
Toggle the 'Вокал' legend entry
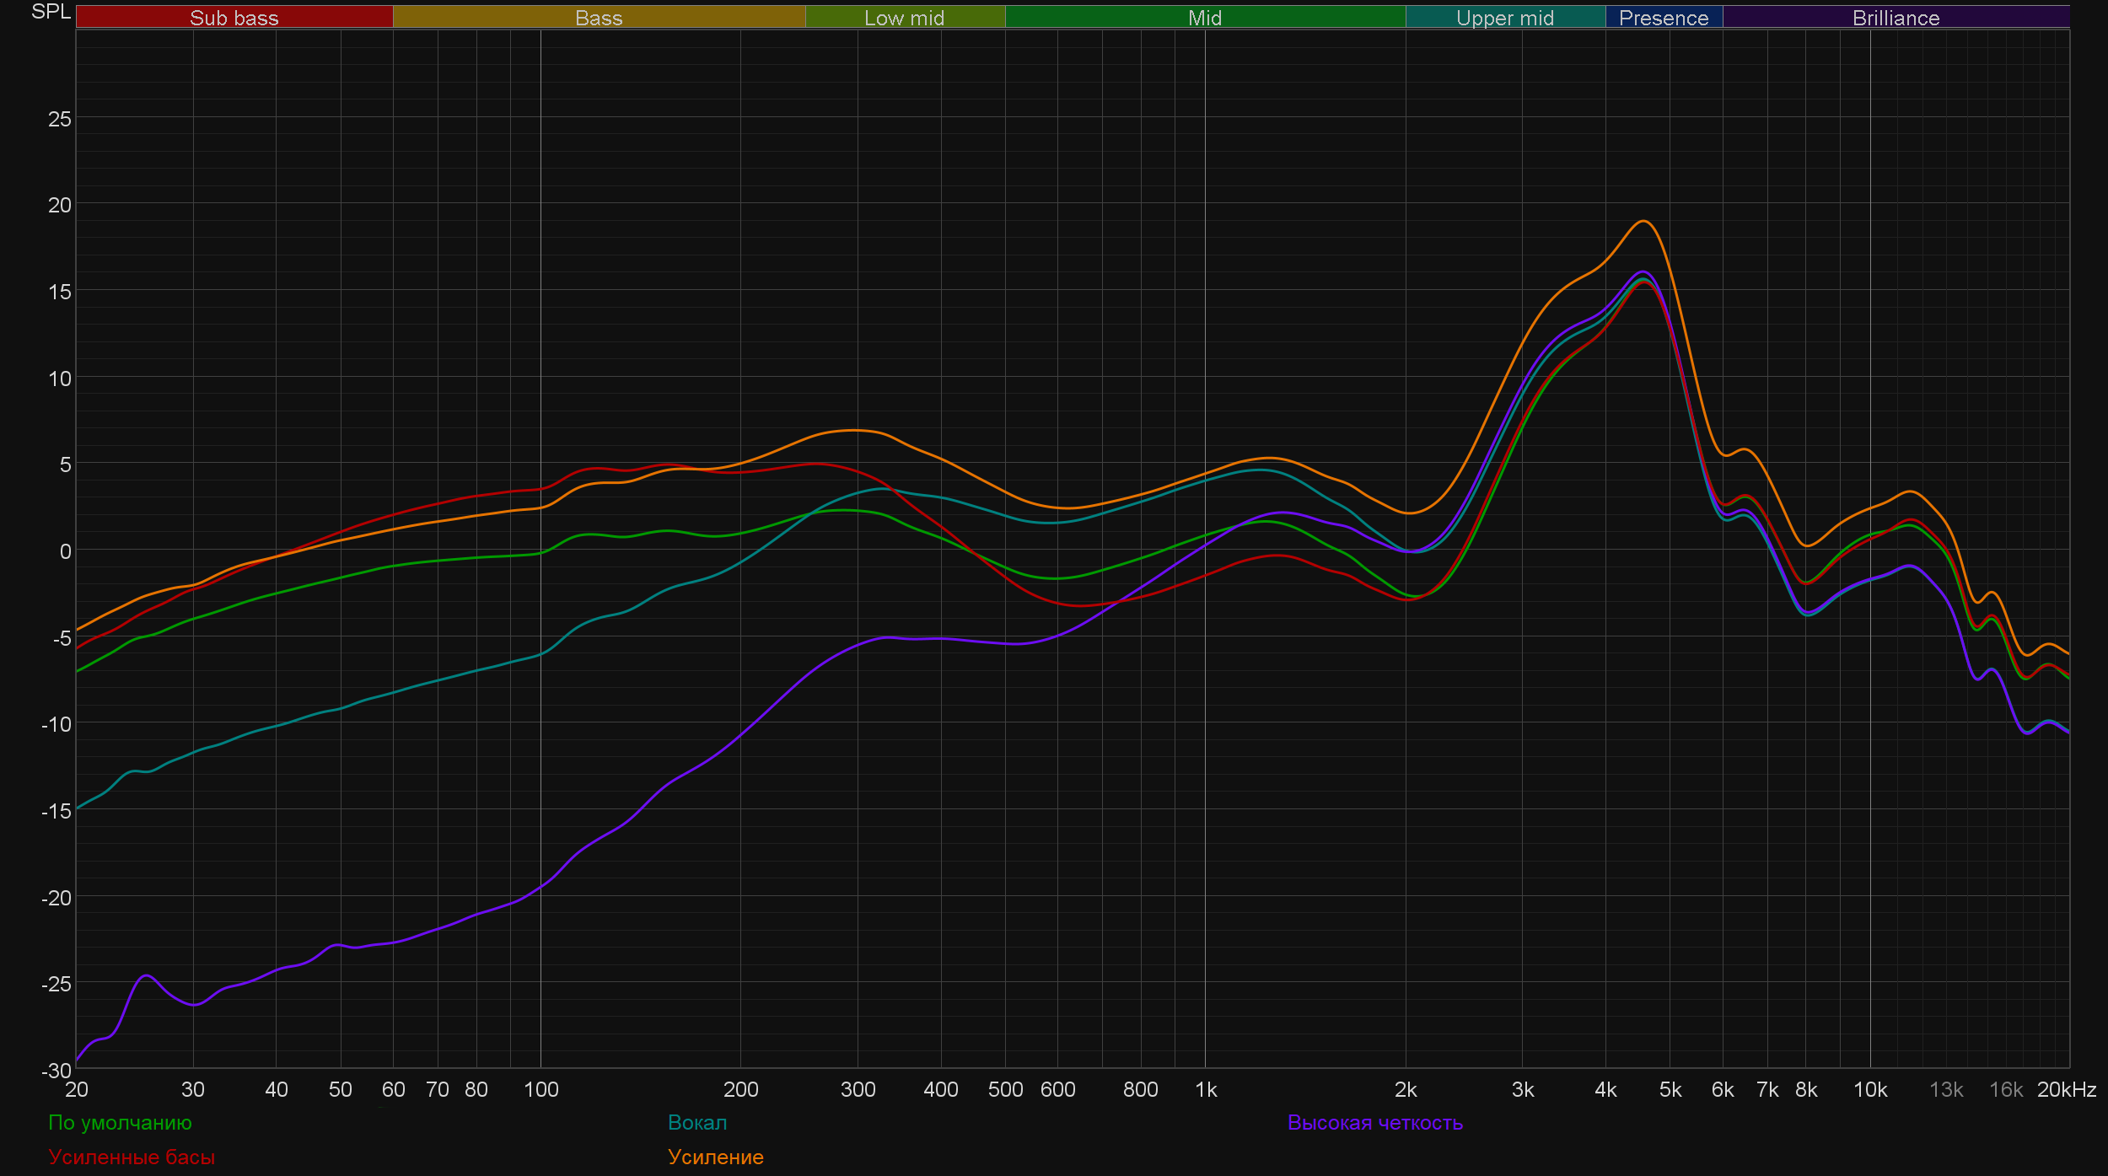point(697,1123)
